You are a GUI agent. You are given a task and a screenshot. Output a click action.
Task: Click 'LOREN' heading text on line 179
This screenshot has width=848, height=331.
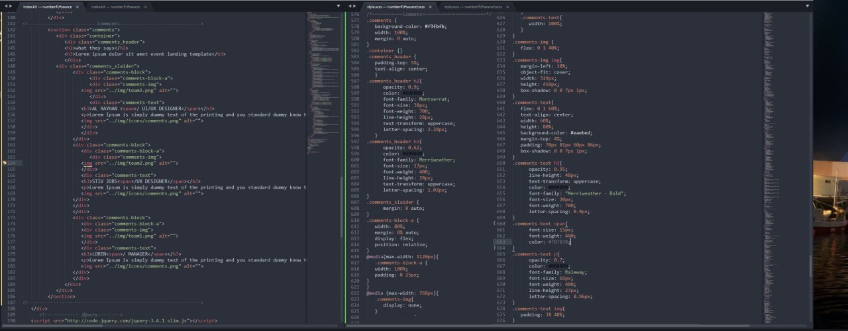[x=100, y=254]
